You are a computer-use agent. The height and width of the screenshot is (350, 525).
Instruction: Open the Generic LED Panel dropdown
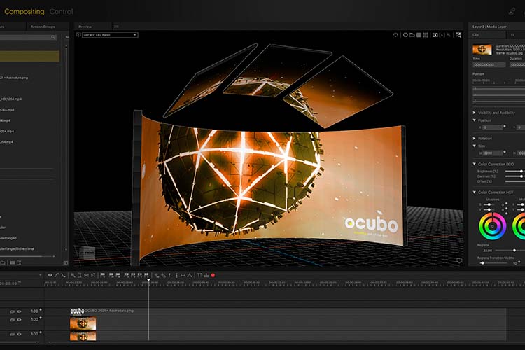click(110, 35)
